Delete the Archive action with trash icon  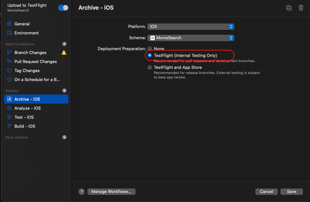301,8
